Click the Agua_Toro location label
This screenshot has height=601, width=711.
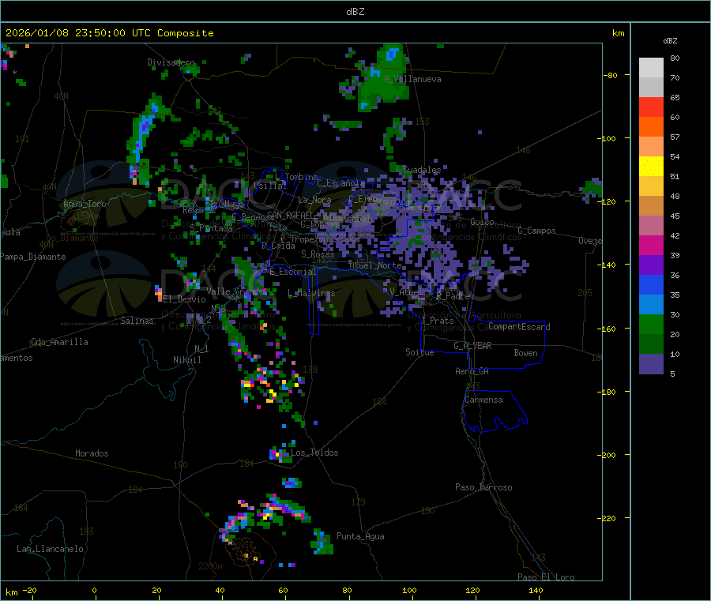tap(85, 204)
